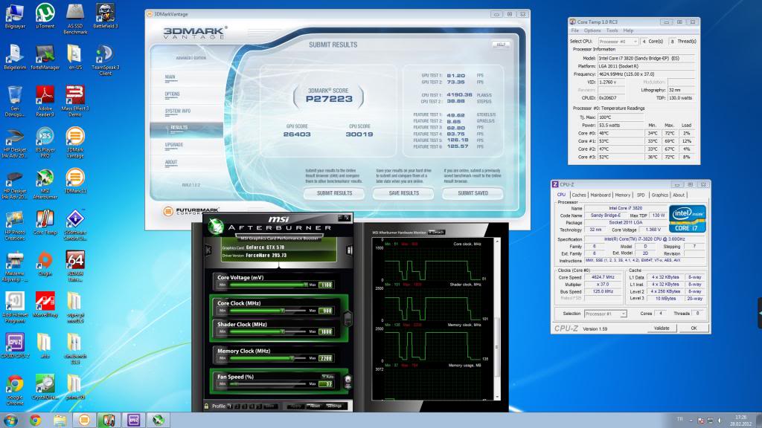762x428 pixels.
Task: Select the 3DMark 11 desktop icon
Action: coord(75,181)
